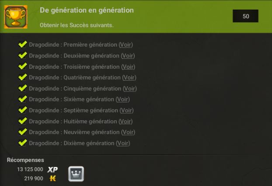Click the kamas currency icon

[53, 179]
